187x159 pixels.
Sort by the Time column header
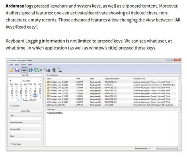(x=82, y=79)
